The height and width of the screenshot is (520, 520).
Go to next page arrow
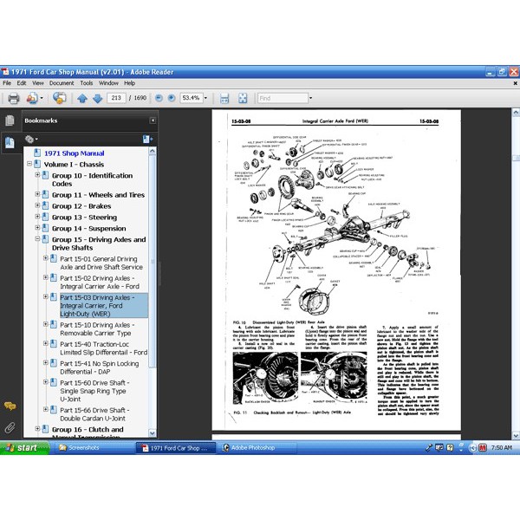(x=97, y=98)
